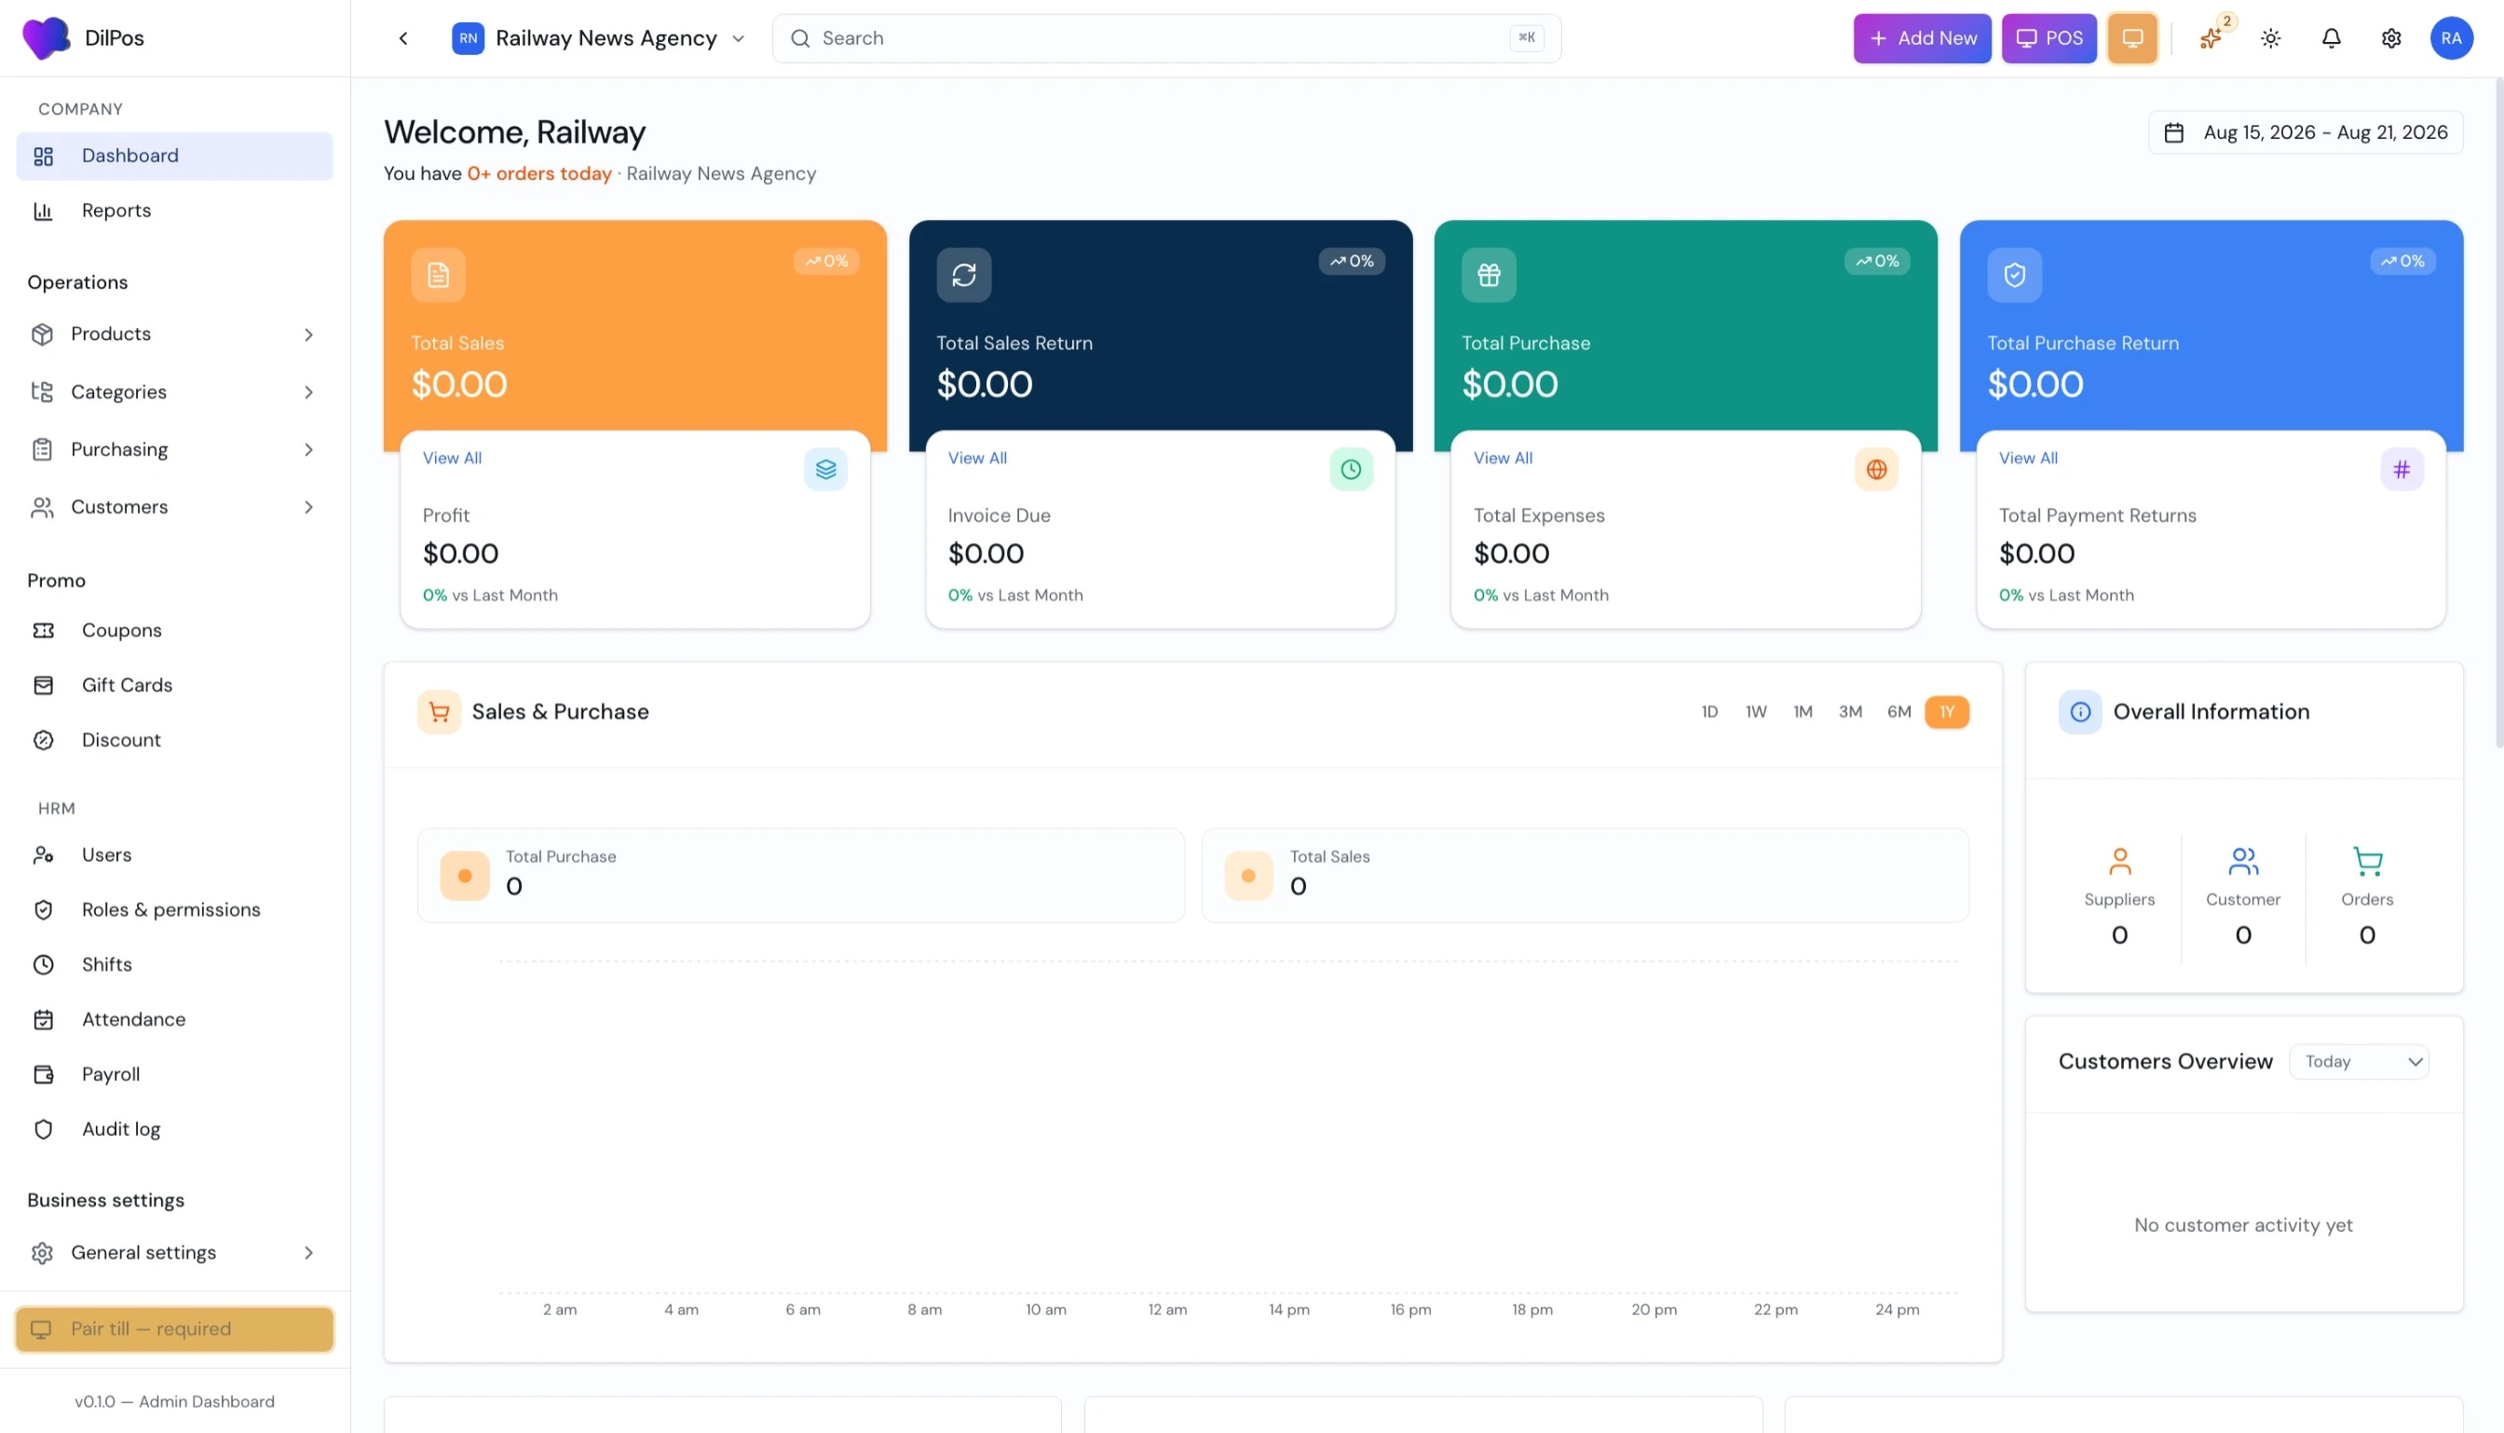Open Customers Overview Today dropdown
The height and width of the screenshot is (1433, 2504).
(x=2359, y=1061)
